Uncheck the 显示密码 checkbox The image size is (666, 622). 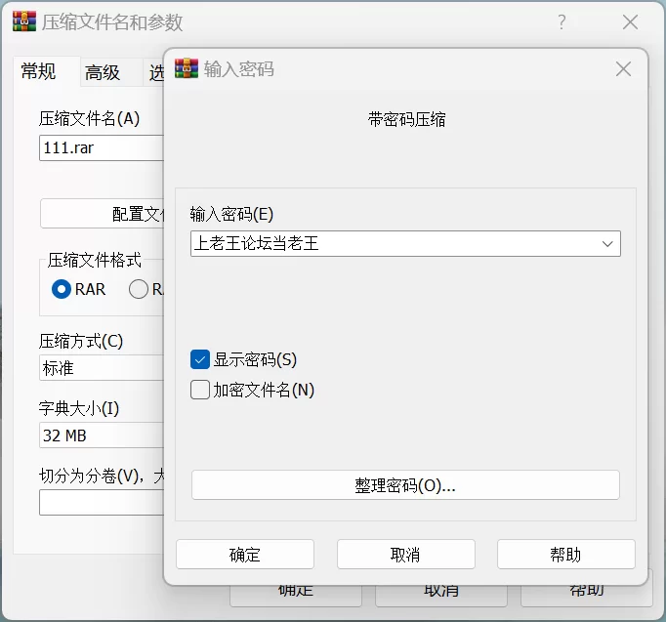(200, 359)
